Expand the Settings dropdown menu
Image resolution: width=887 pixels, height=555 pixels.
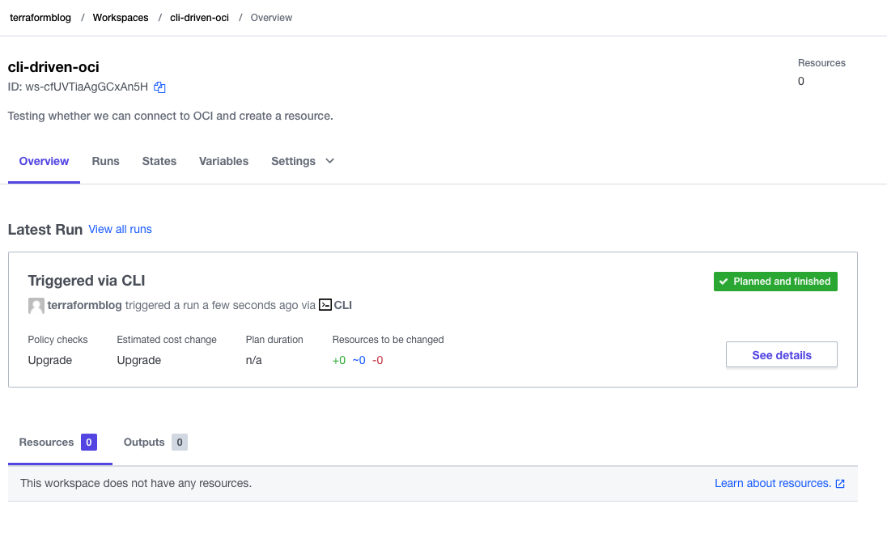point(302,161)
